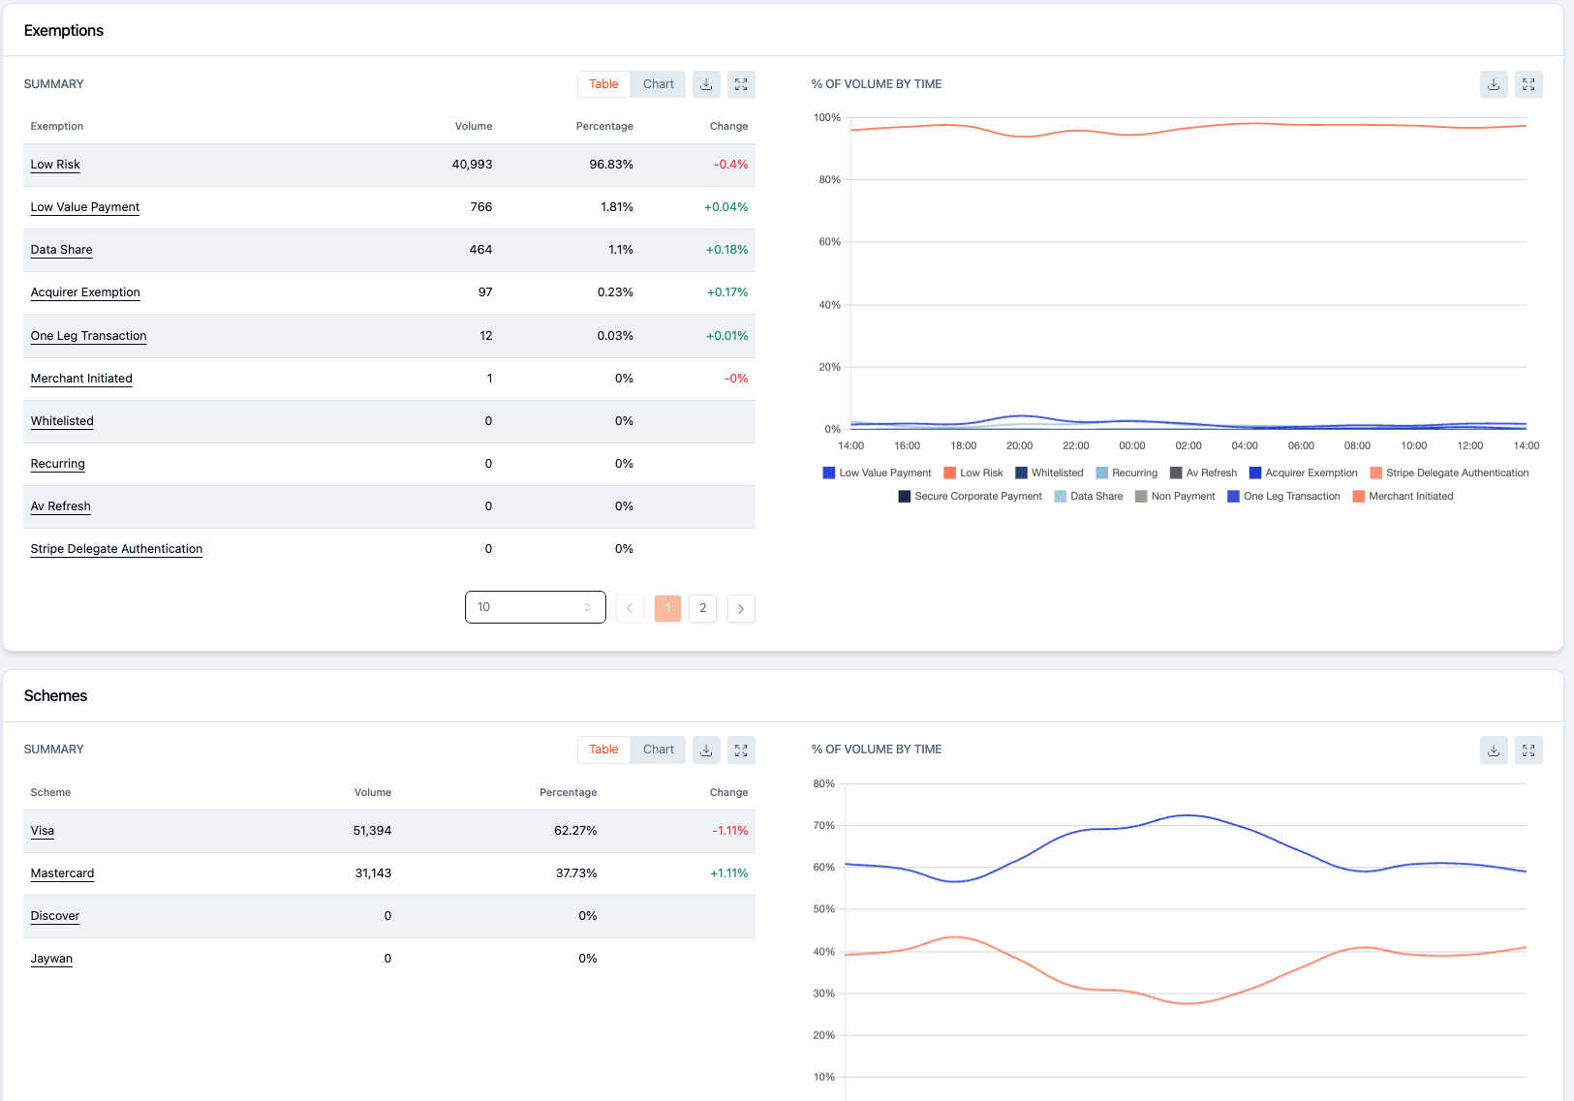This screenshot has height=1101, width=1574.
Task: Switch Schemes summary to Chart view
Action: click(x=659, y=749)
